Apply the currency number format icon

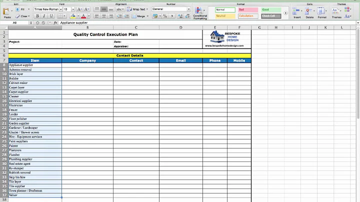tap(155, 16)
